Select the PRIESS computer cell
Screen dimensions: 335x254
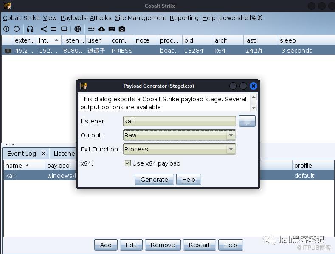point(122,51)
